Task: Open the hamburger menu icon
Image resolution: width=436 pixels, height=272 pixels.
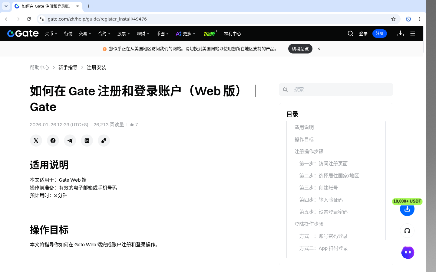Action: pyautogui.click(x=413, y=34)
